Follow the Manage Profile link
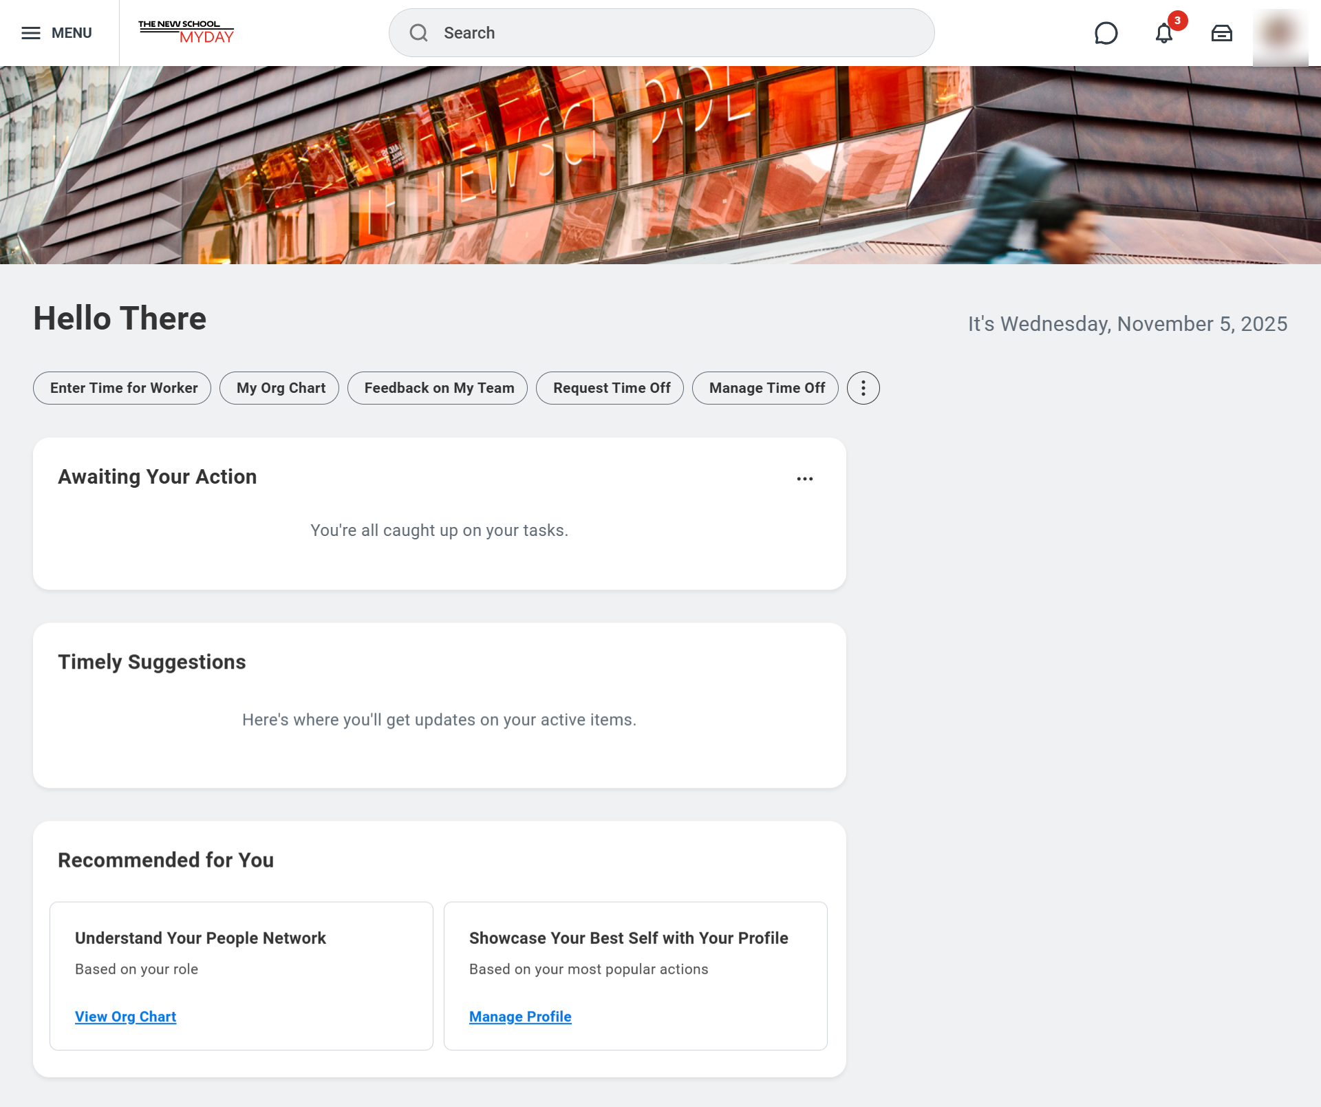 click(x=519, y=1016)
